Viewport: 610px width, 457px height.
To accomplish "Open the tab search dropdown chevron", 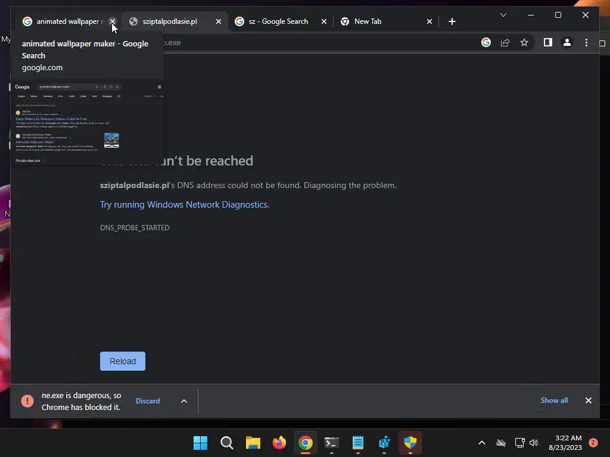I will click(x=503, y=15).
